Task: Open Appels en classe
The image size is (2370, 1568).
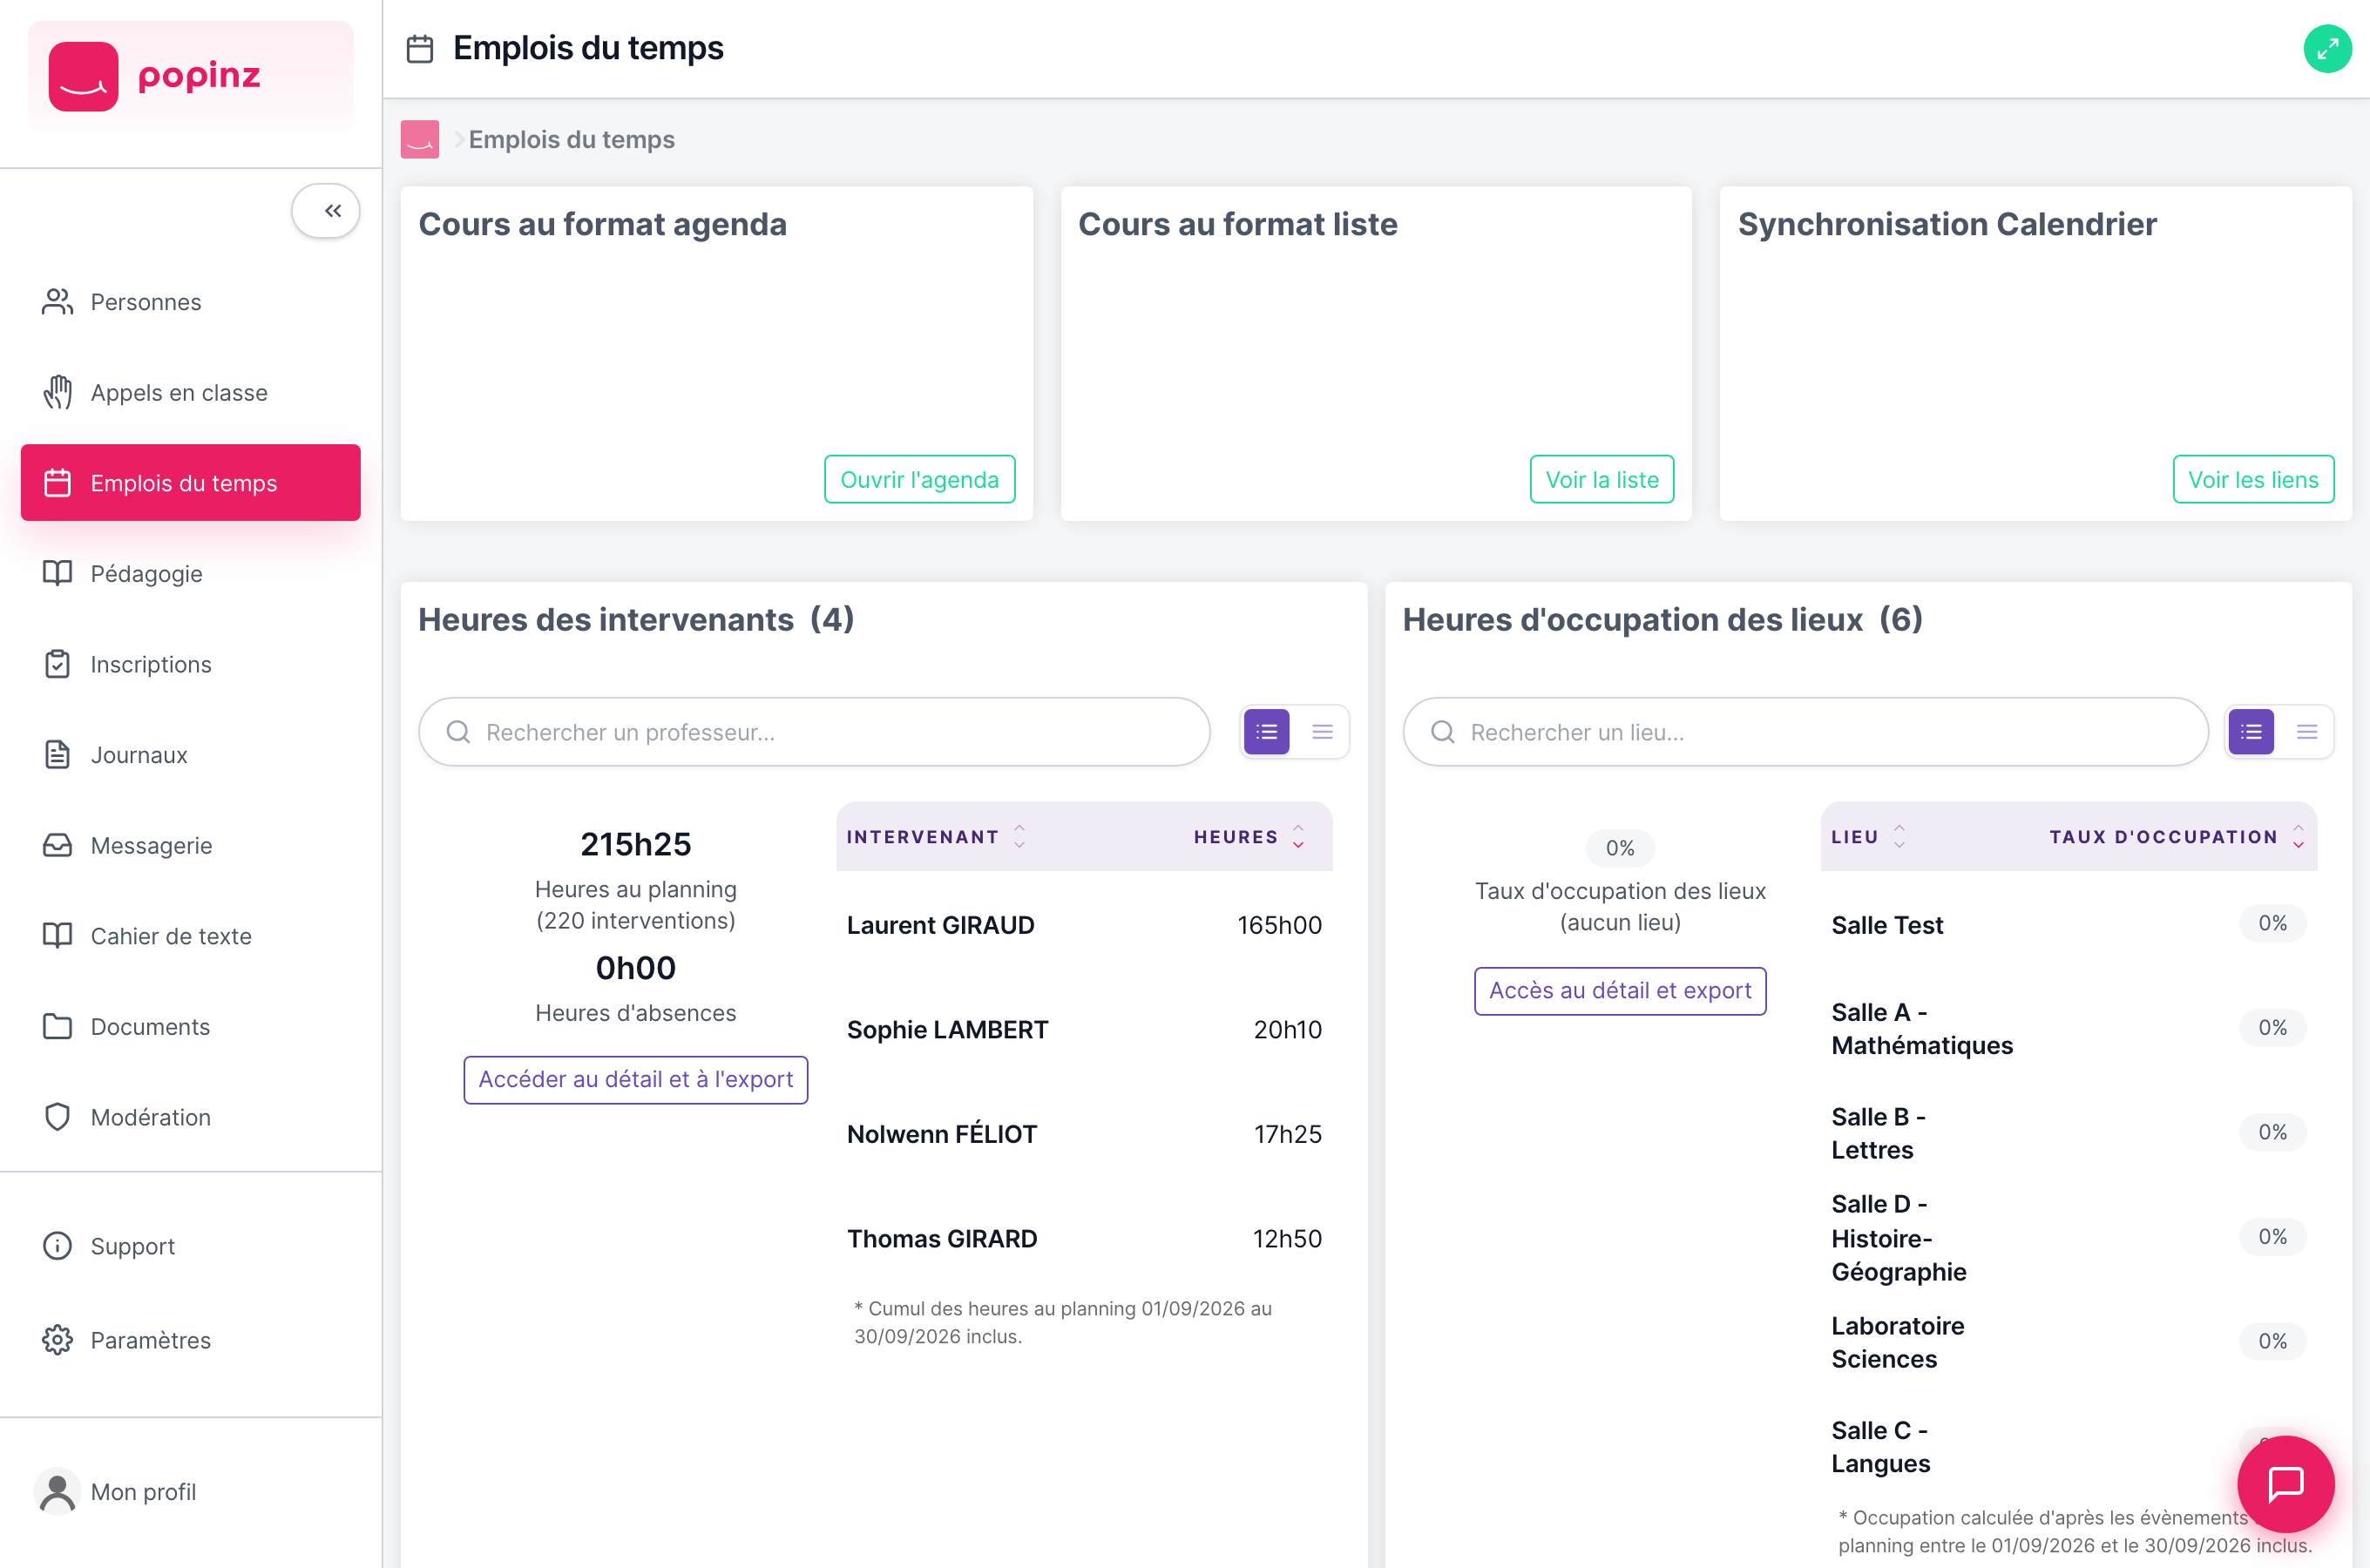Action: [x=190, y=393]
